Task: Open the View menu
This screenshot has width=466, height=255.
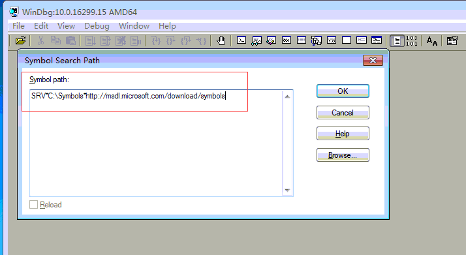Action: pyautogui.click(x=67, y=26)
